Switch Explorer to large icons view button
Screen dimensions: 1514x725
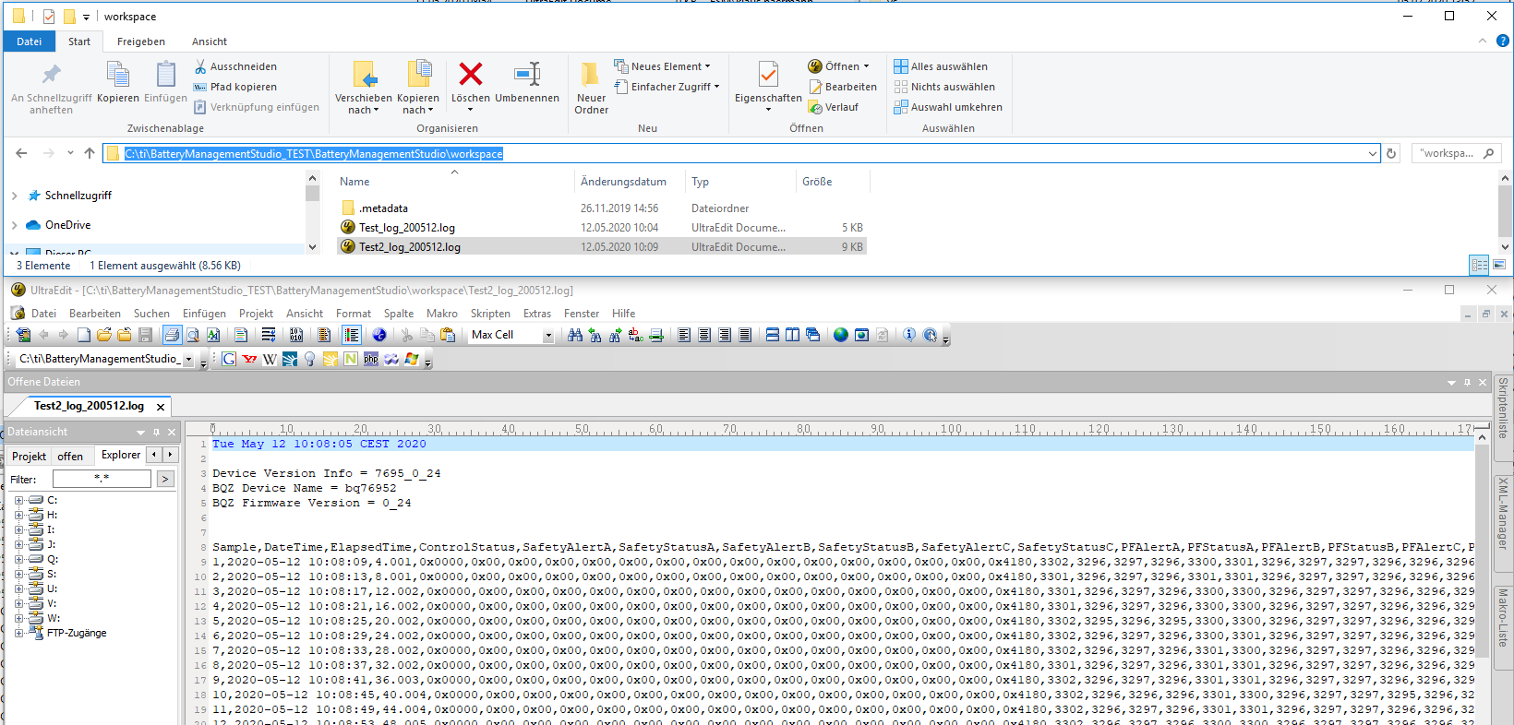(x=1499, y=265)
